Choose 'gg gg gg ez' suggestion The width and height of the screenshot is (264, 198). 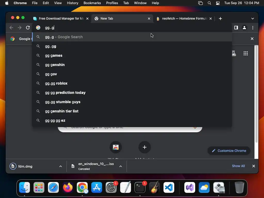[x=132, y=120]
